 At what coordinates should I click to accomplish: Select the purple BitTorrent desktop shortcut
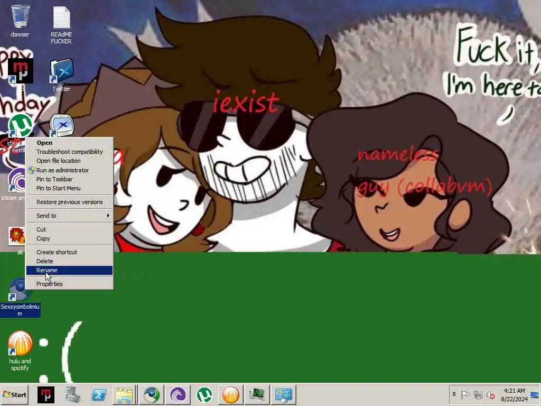pos(17,180)
